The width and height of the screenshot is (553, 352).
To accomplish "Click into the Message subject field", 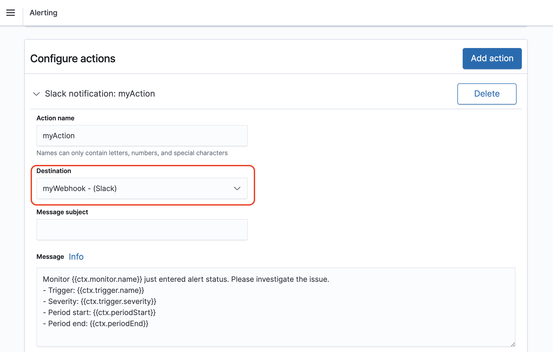I will [142, 230].
